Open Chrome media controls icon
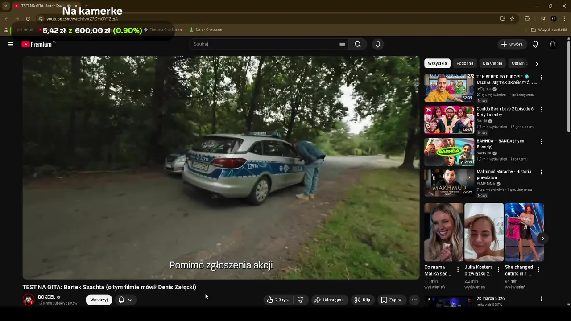 [x=543, y=19]
